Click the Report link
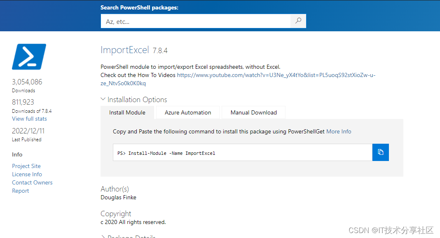 click(x=21, y=191)
